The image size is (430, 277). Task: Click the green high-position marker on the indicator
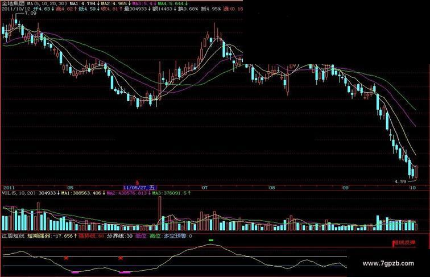click(x=211, y=240)
